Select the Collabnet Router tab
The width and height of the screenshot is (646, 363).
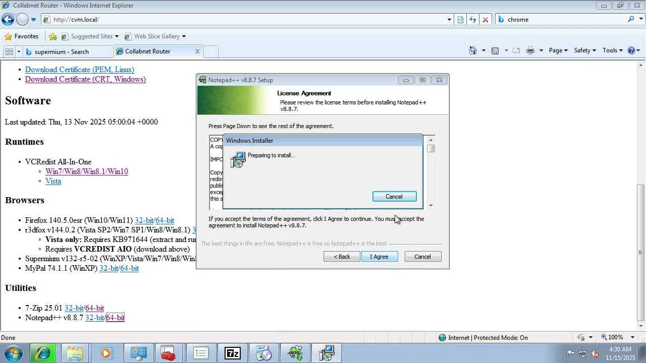(x=154, y=51)
